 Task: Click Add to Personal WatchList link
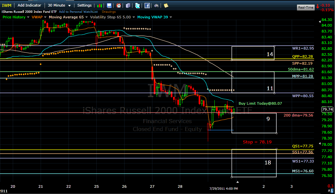tap(78, 12)
